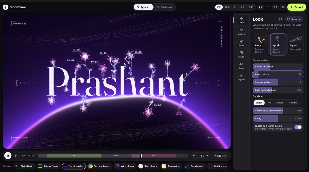Apply the Typewriter recipe
Viewport: 309px width, 172px height.
171,166
